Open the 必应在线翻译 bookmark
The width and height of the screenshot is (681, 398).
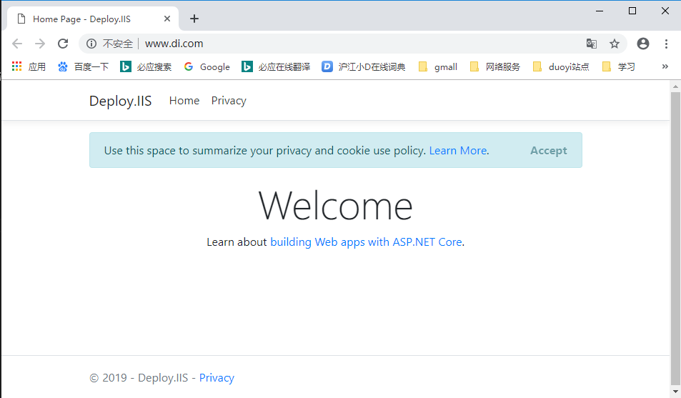tap(276, 66)
